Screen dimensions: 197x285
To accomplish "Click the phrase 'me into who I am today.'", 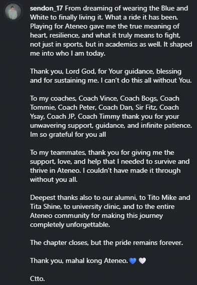I will [x=68, y=54].
